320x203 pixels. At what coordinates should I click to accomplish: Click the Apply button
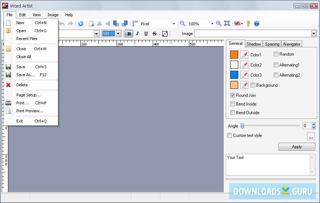pos(297,147)
